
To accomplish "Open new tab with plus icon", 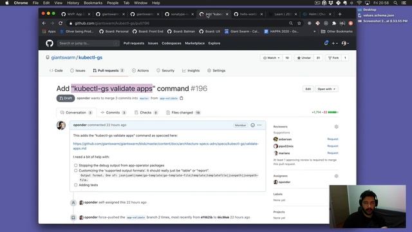I will tap(340, 14).
